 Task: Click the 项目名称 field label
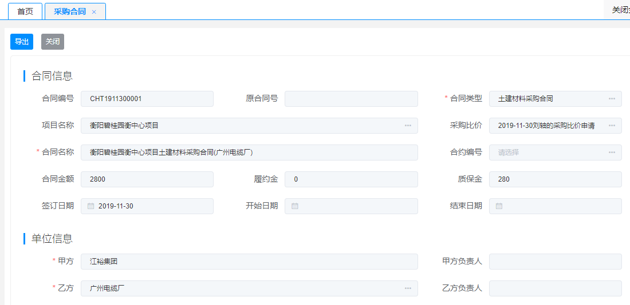click(58, 125)
